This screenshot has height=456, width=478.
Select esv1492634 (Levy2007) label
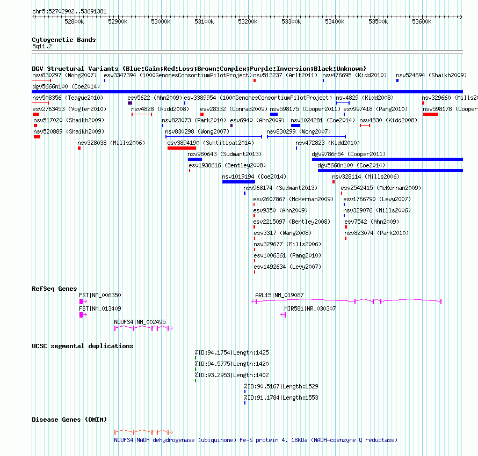(287, 267)
